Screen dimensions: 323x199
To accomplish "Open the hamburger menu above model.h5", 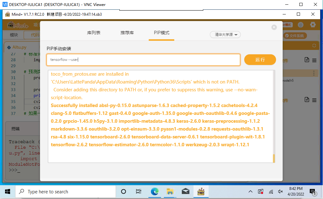I will tap(314, 60).
